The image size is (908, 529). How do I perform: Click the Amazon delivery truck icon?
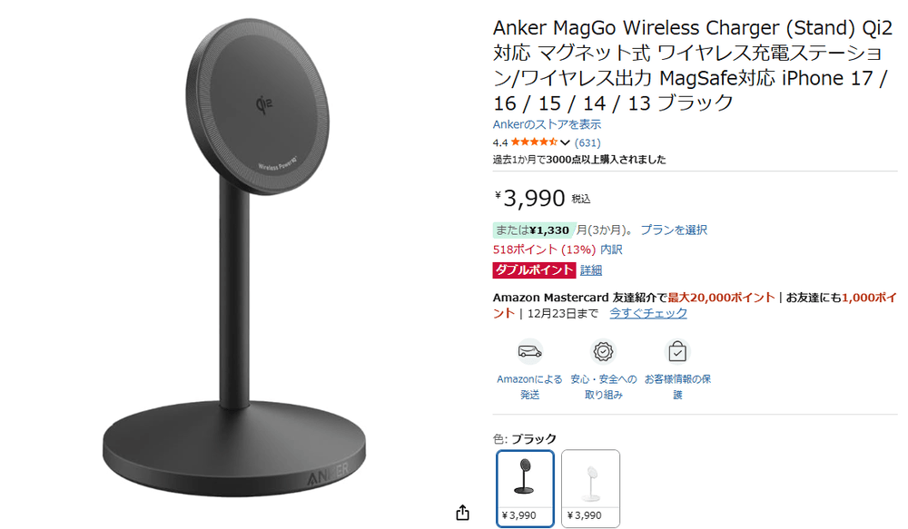[x=529, y=352]
